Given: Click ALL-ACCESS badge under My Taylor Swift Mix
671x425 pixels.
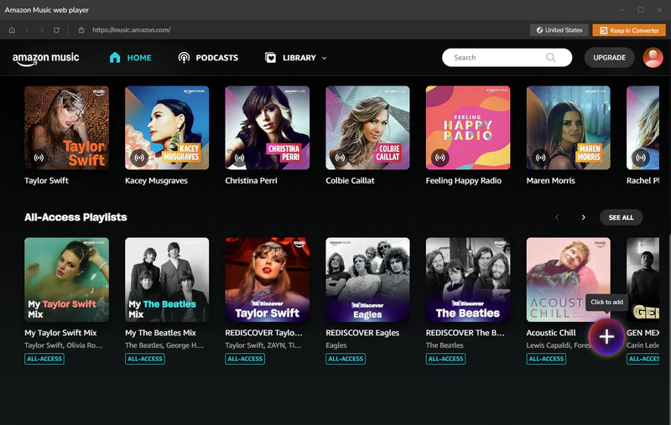Looking at the screenshot, I should [x=44, y=359].
